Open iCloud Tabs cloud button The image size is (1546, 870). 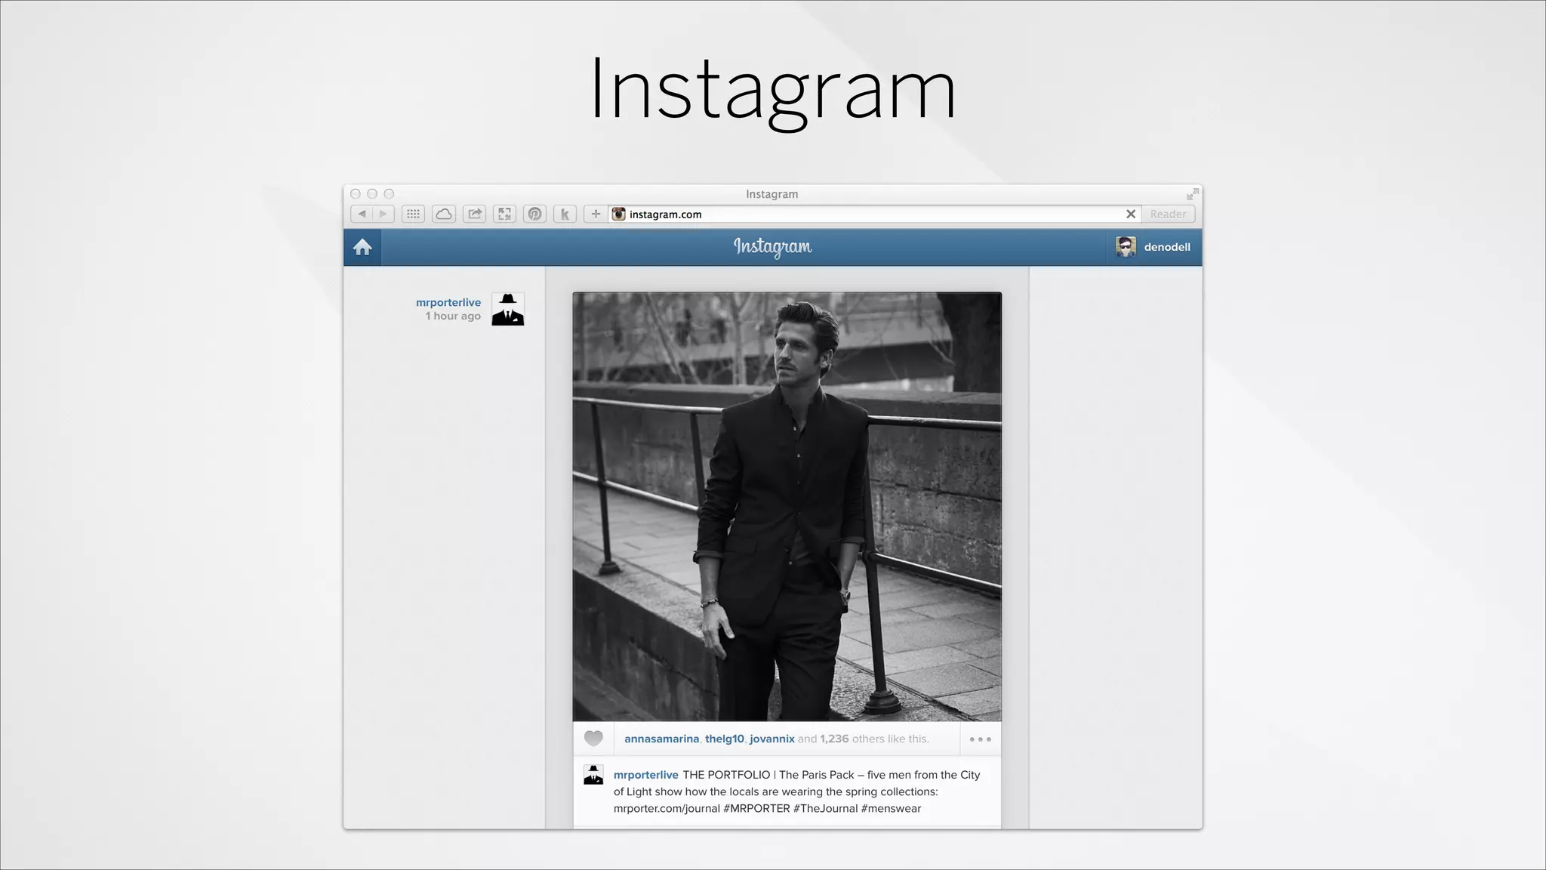click(x=444, y=214)
